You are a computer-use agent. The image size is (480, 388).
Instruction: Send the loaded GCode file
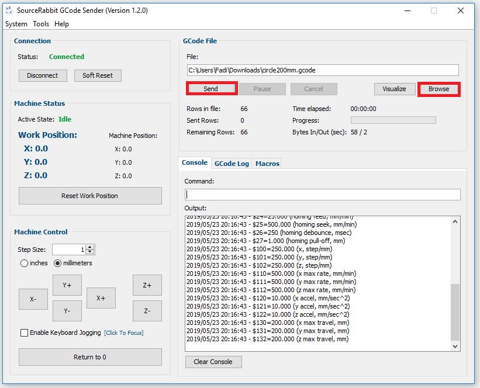point(211,89)
